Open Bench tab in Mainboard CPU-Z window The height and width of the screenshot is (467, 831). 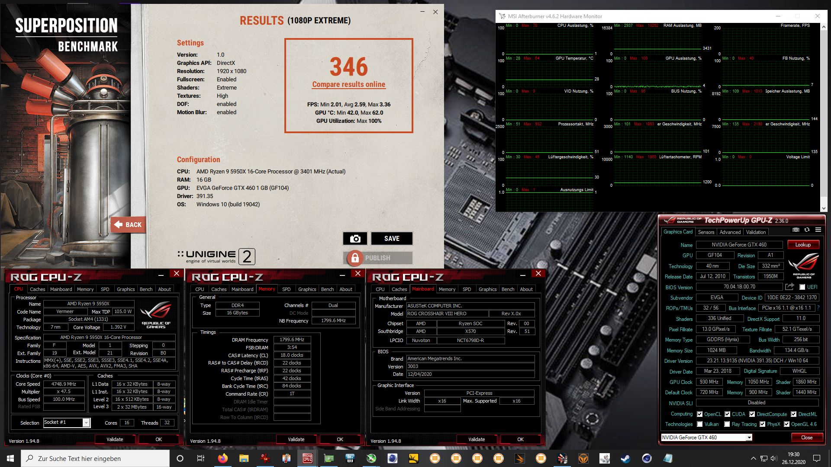tap(508, 289)
